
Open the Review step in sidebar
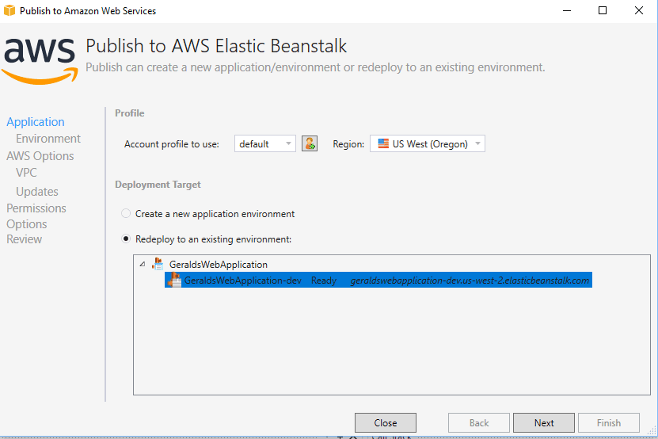point(24,239)
